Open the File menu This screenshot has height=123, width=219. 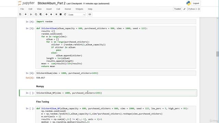click(22, 9)
